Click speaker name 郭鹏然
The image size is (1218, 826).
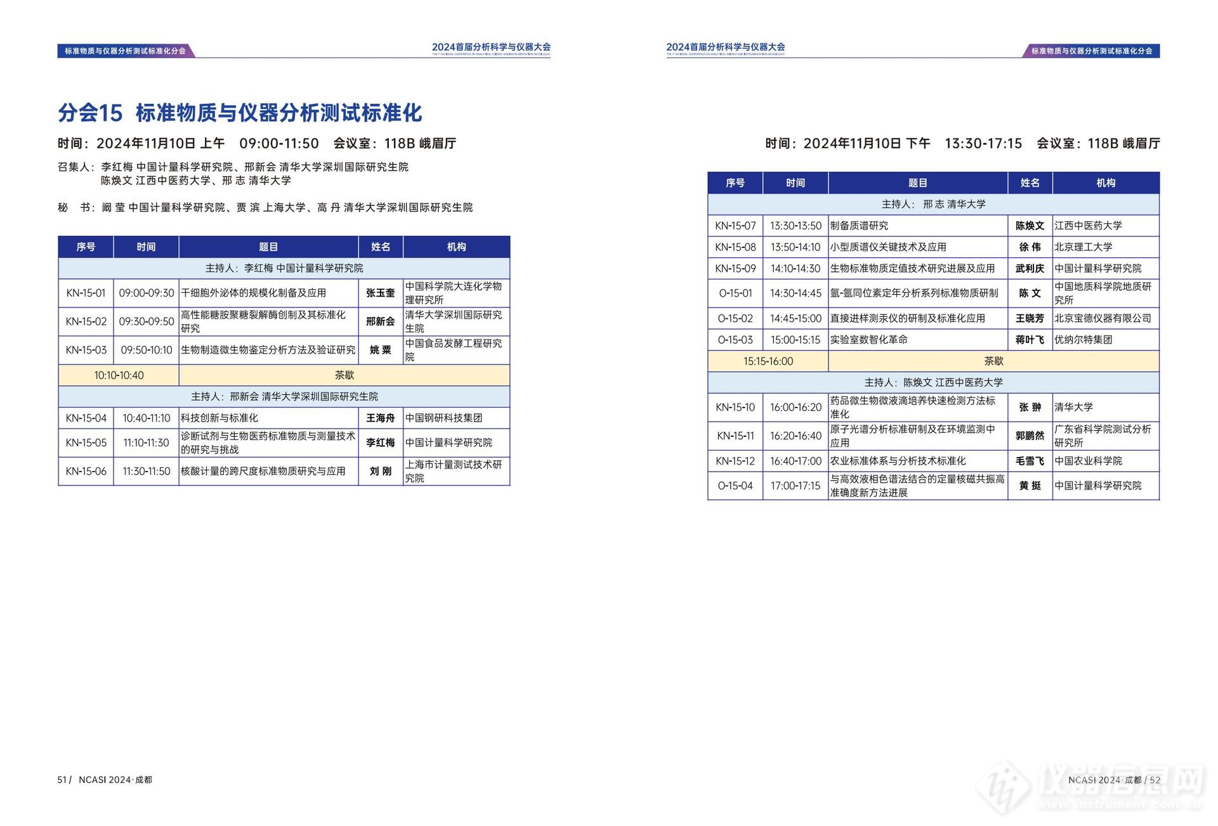[x=1030, y=436]
